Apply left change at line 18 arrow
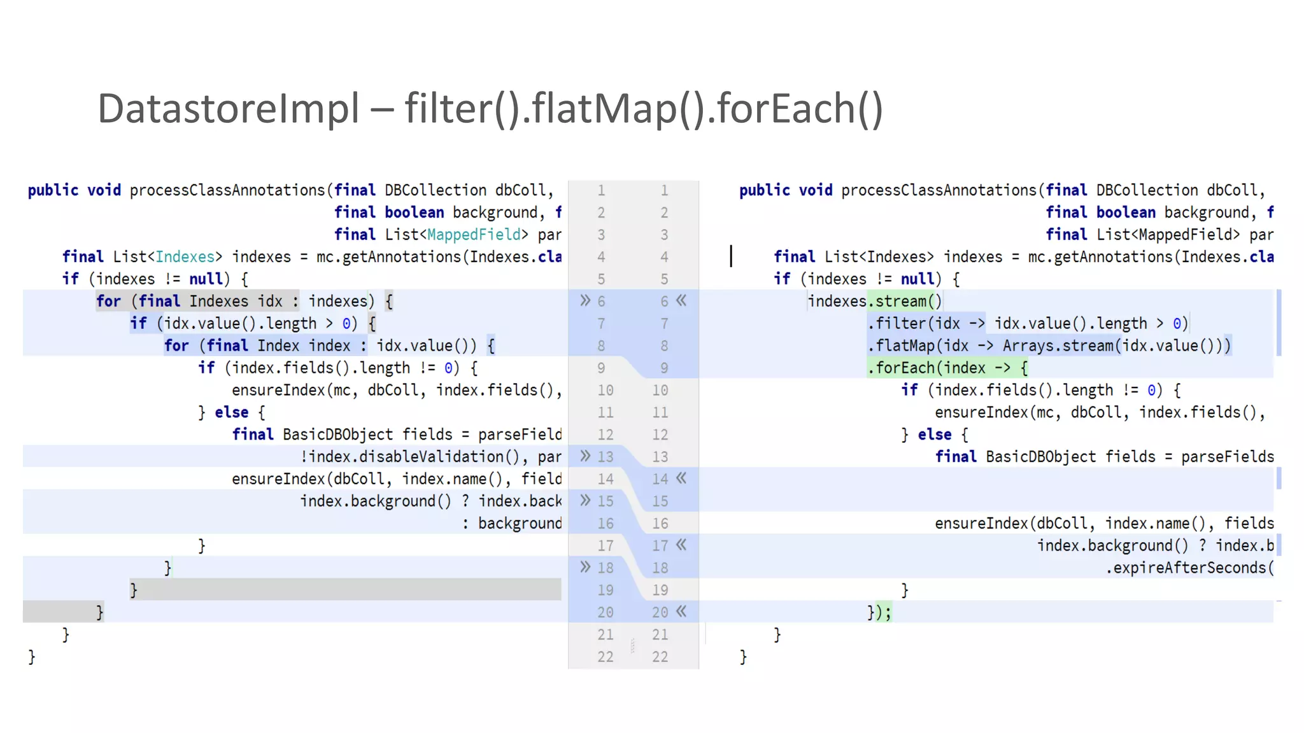The width and height of the screenshot is (1304, 733). pyautogui.click(x=585, y=566)
